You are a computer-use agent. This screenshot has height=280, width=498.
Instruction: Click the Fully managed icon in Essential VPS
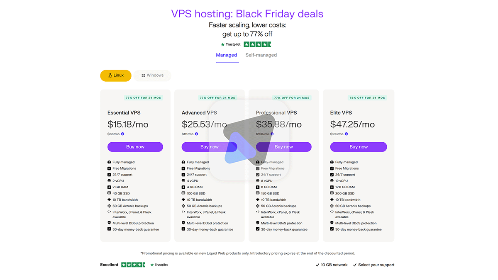pos(109,162)
